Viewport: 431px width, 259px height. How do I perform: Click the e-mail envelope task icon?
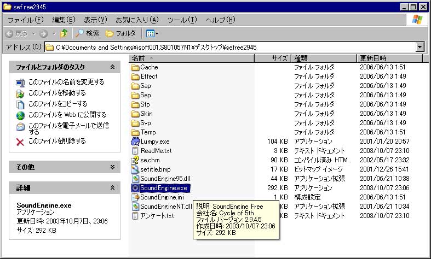click(x=20, y=127)
